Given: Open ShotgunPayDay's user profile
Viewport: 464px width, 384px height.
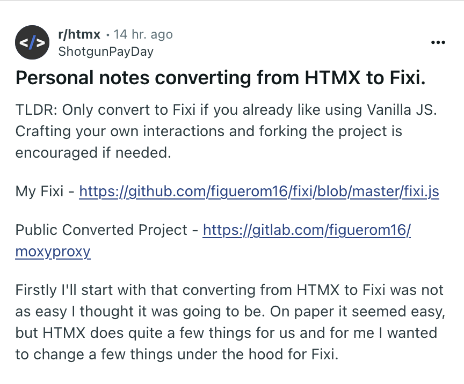Looking at the screenshot, I should (106, 51).
